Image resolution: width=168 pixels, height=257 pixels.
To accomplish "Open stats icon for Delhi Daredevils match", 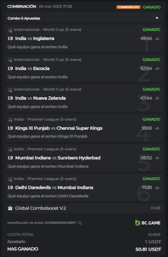I will point(157,188).
